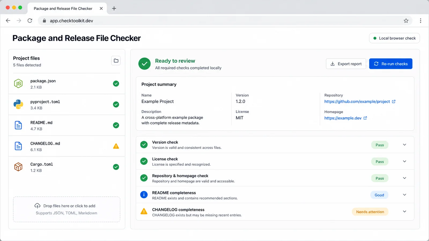
Task: Click the 5 files detected label
Action: [x=27, y=65]
